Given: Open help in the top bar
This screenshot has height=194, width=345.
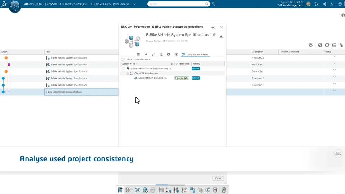Looking at the screenshot, I should point(340,4).
